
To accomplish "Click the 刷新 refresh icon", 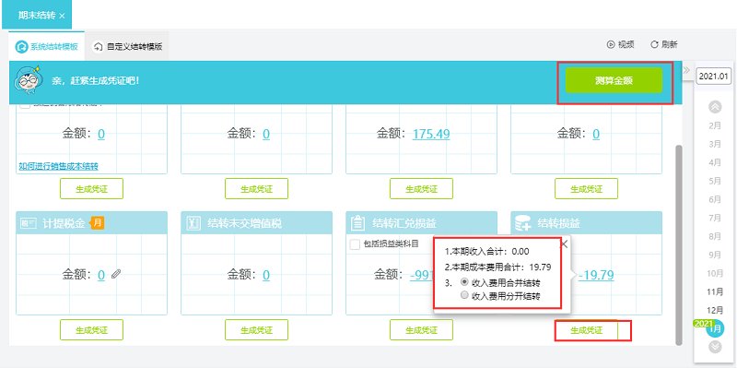I will point(654,44).
